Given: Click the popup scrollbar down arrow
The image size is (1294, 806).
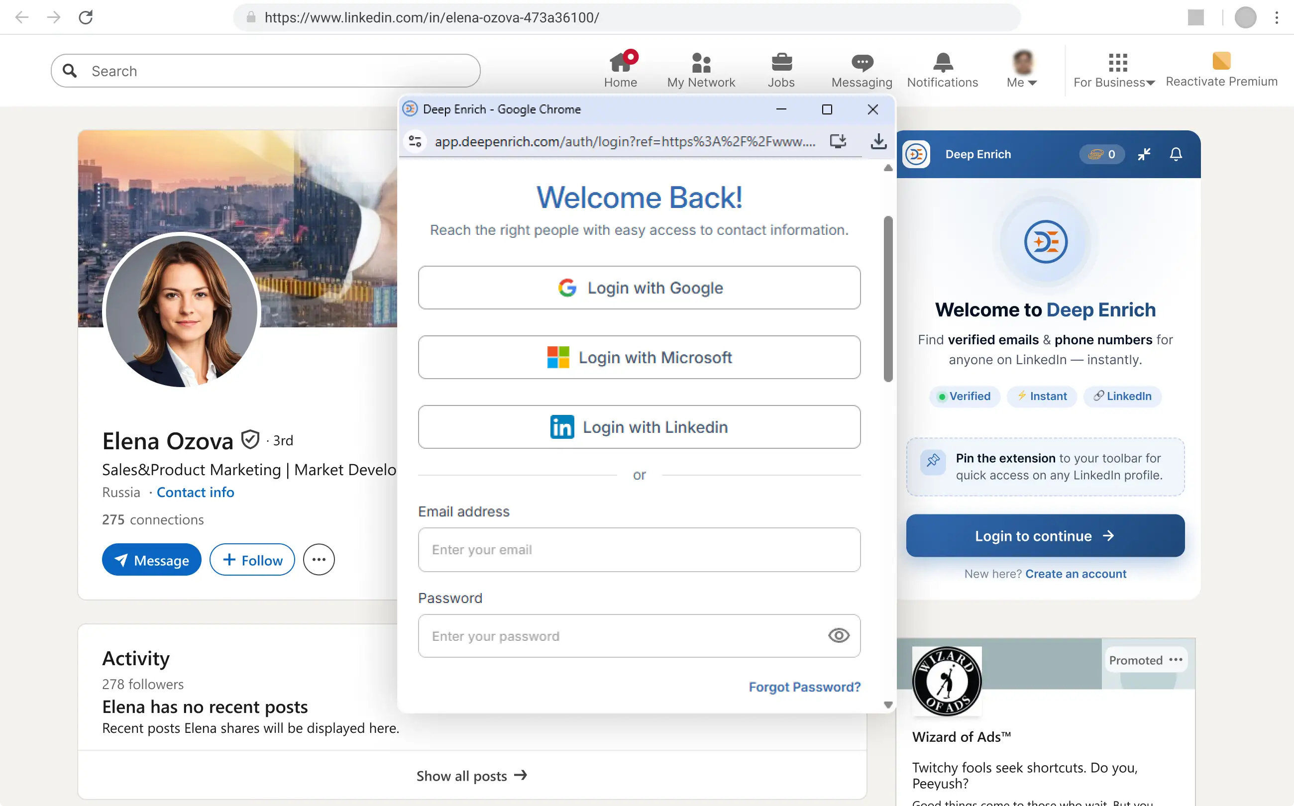Looking at the screenshot, I should click(888, 705).
